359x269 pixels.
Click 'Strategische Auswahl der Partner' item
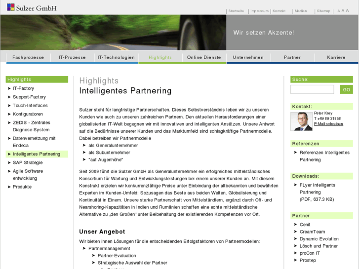[x=132, y=263]
